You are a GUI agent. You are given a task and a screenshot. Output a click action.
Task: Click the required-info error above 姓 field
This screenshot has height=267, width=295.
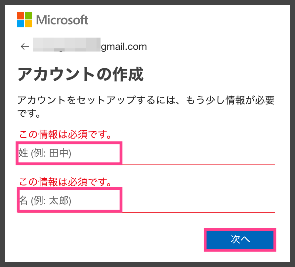pos(65,134)
